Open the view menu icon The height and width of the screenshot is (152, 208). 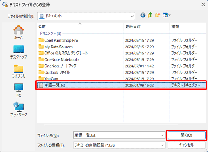point(166,15)
